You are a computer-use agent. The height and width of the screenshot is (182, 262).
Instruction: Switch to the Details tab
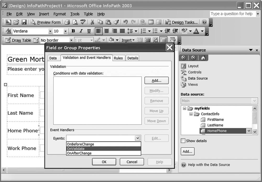click(133, 58)
